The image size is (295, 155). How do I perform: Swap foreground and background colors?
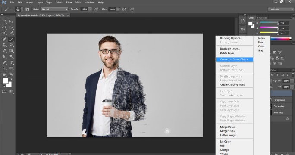point(11,79)
